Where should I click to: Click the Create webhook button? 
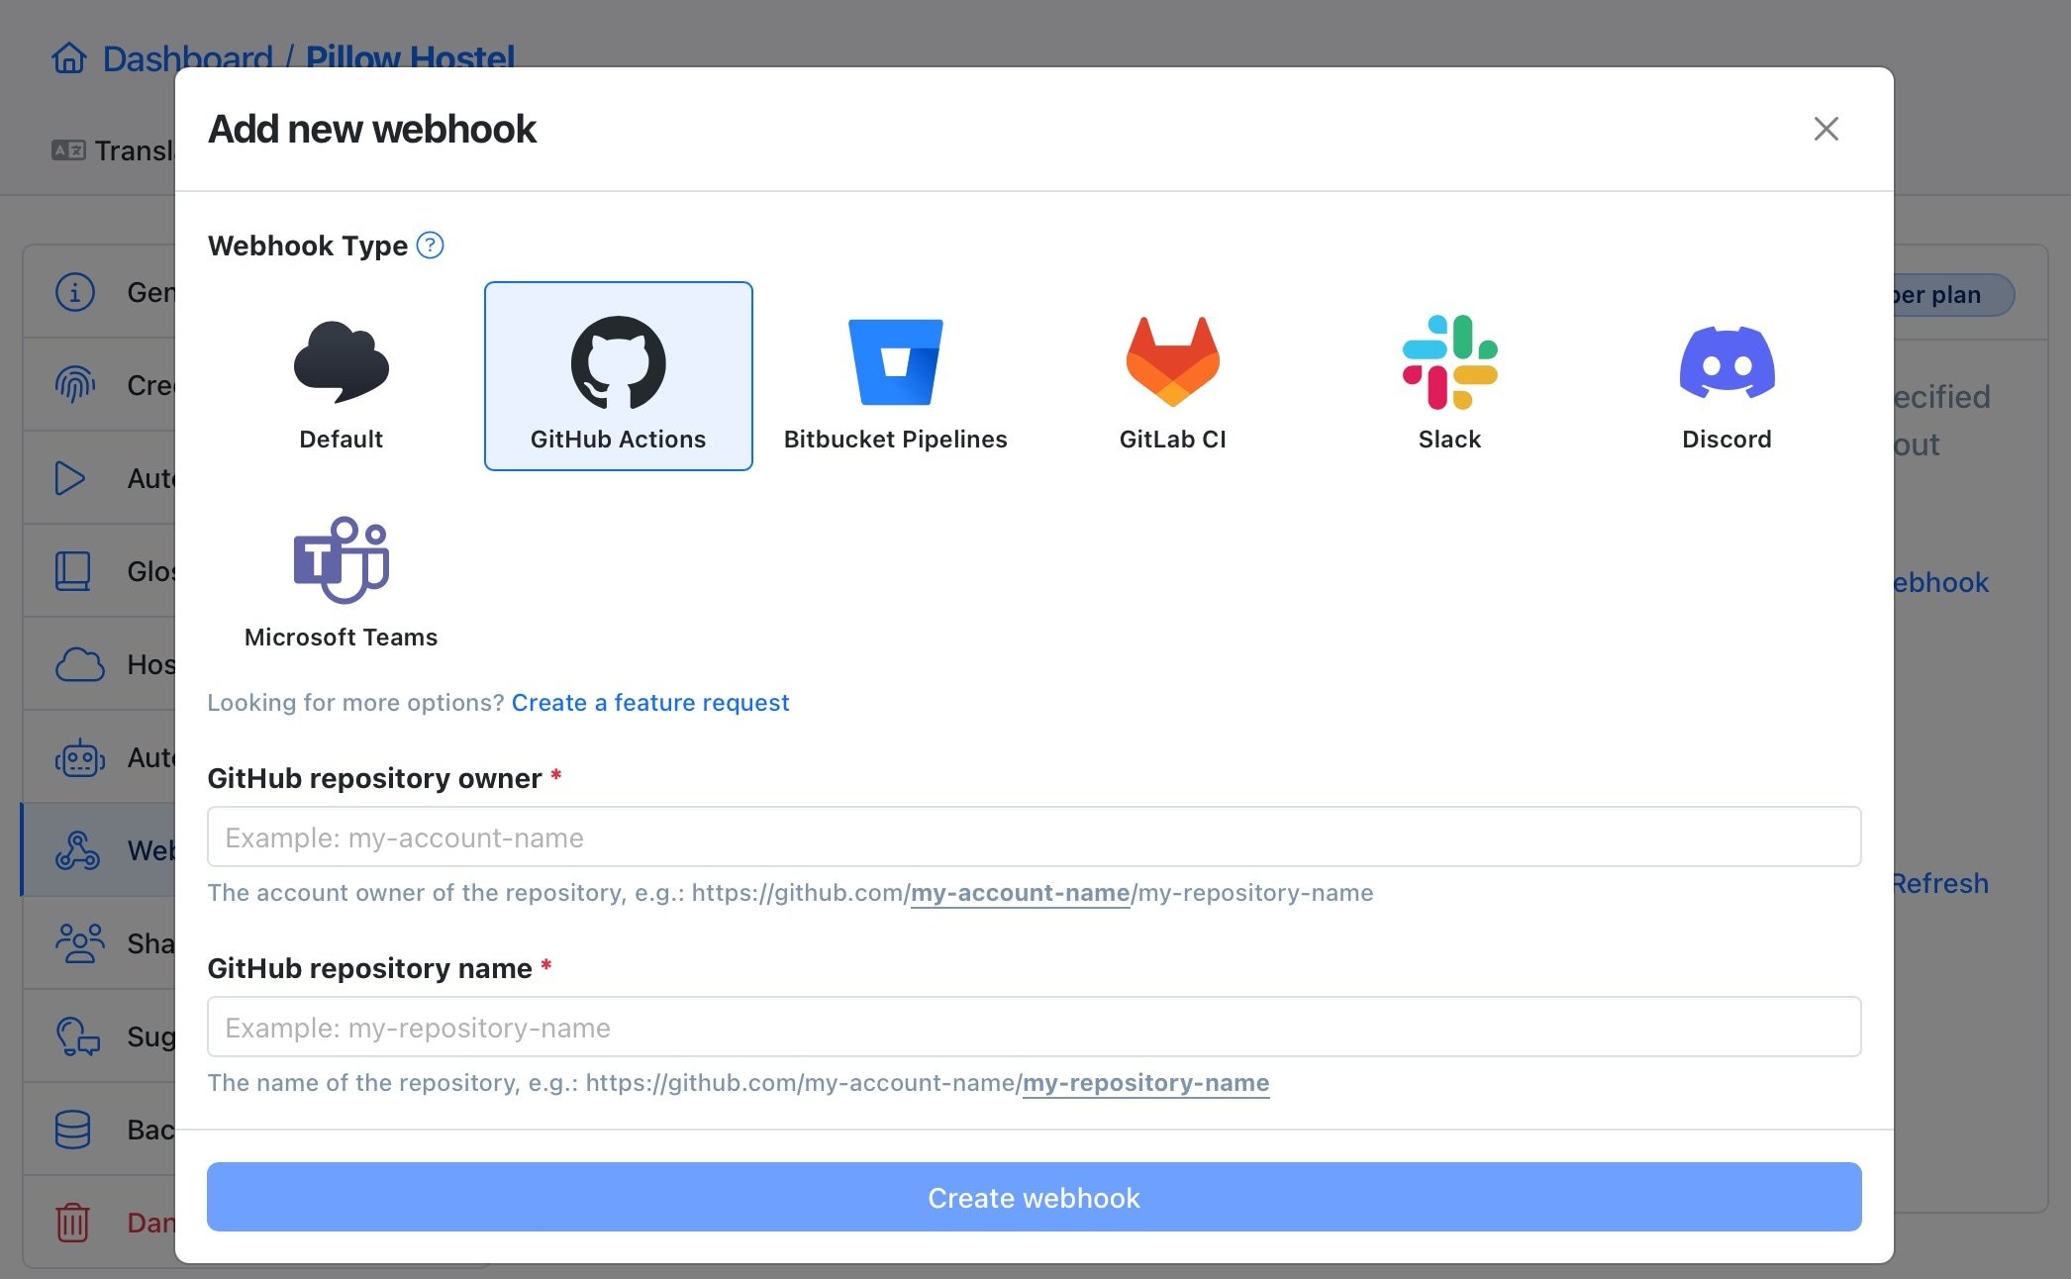tap(1034, 1197)
